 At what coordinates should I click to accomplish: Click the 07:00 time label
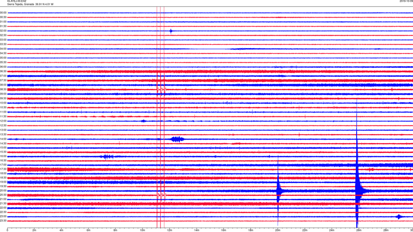click(x=3, y=76)
